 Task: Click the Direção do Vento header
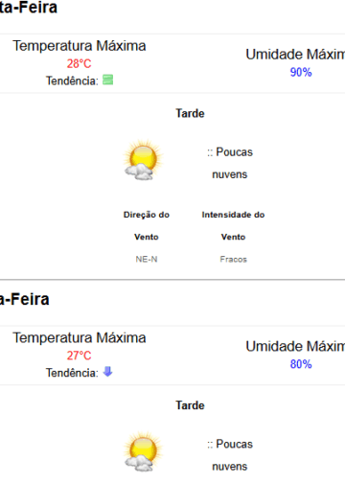pyautogui.click(x=147, y=225)
